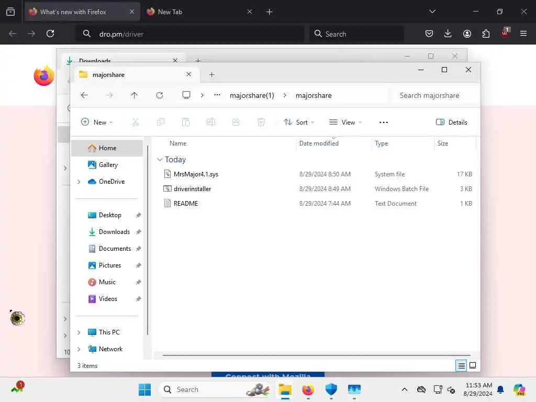Click majorshare(1) breadcrumb in address bar

pos(252,95)
